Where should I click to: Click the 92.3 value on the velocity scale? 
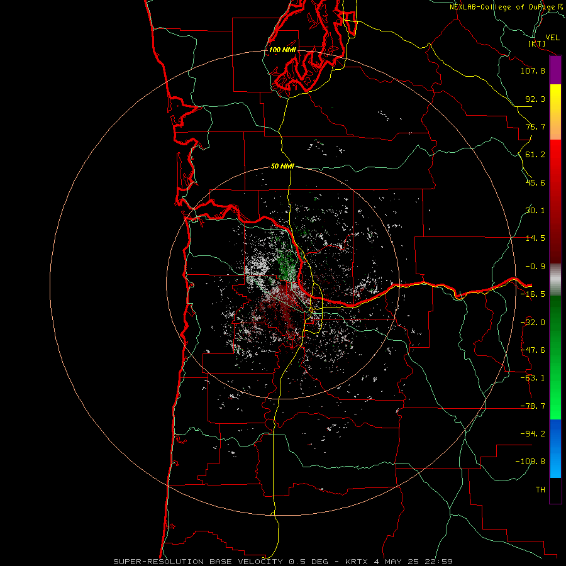point(535,99)
